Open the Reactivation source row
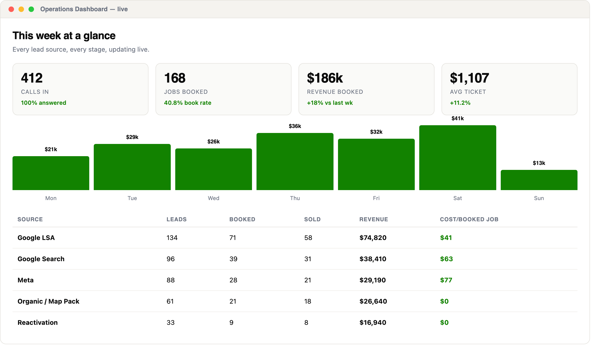 pyautogui.click(x=295, y=323)
